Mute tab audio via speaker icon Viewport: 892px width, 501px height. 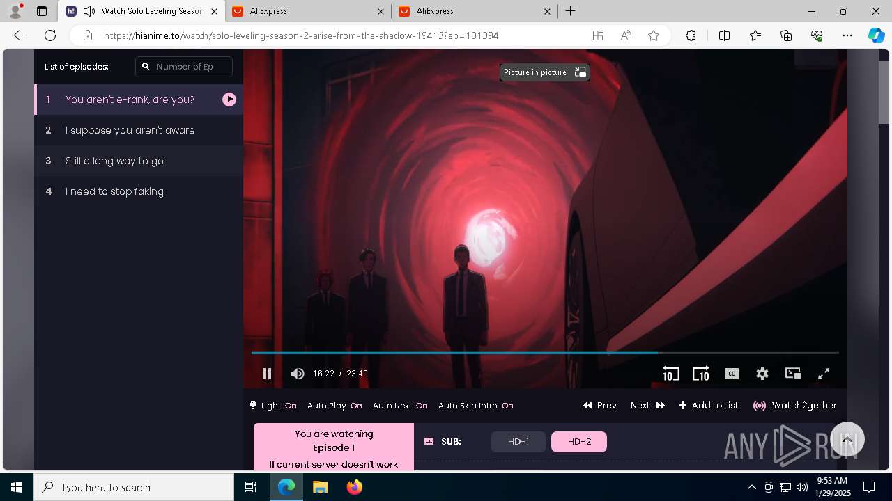[x=89, y=11]
